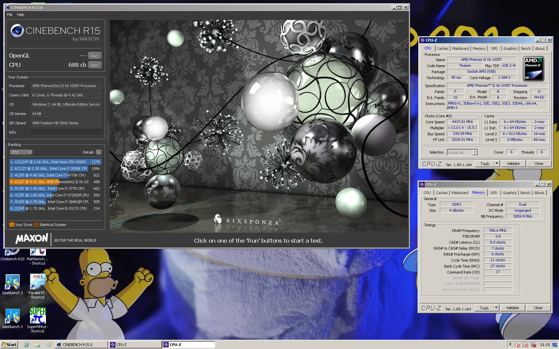559x349 pixels.
Task: Switch to CINEBENCH R15.0 taskbar button
Action: tap(81, 345)
